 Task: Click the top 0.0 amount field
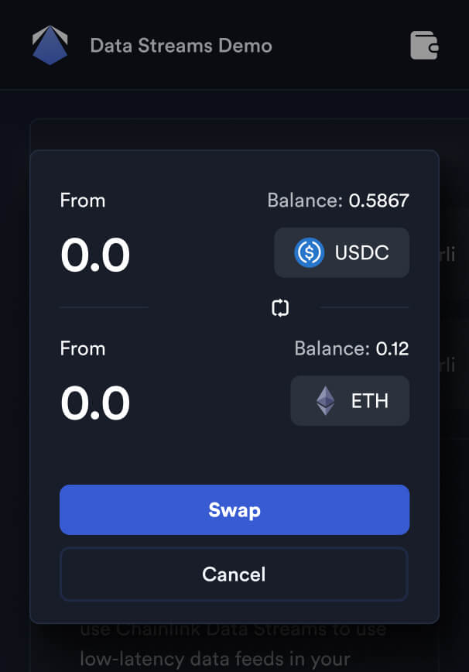click(x=95, y=254)
